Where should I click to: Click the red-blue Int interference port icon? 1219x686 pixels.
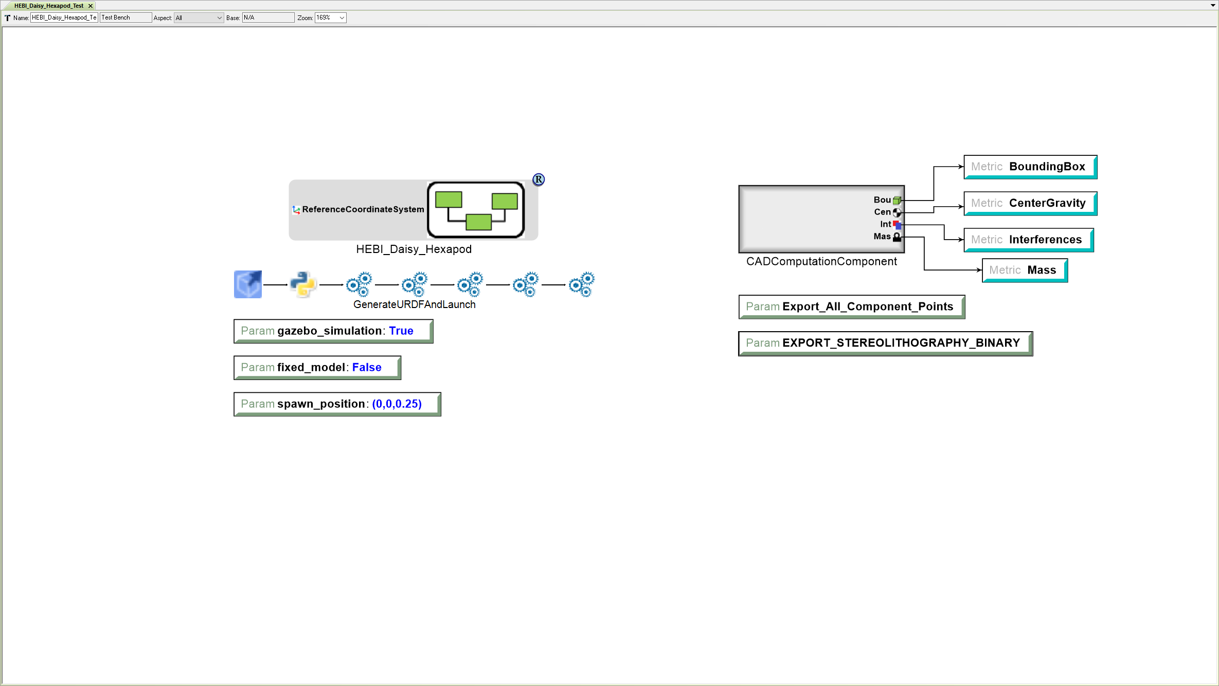point(897,225)
